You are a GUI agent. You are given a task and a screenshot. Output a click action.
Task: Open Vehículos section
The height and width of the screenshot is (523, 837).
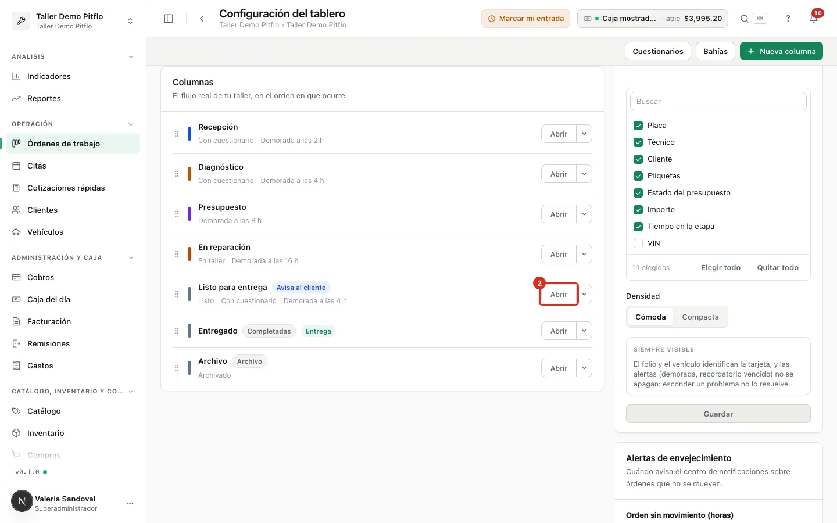tap(73, 232)
